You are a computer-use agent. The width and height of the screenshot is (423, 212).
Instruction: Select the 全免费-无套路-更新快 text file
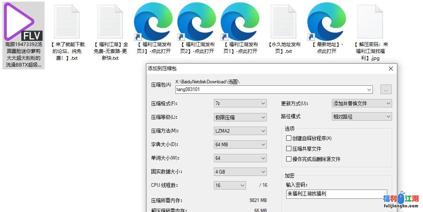tap(110, 22)
